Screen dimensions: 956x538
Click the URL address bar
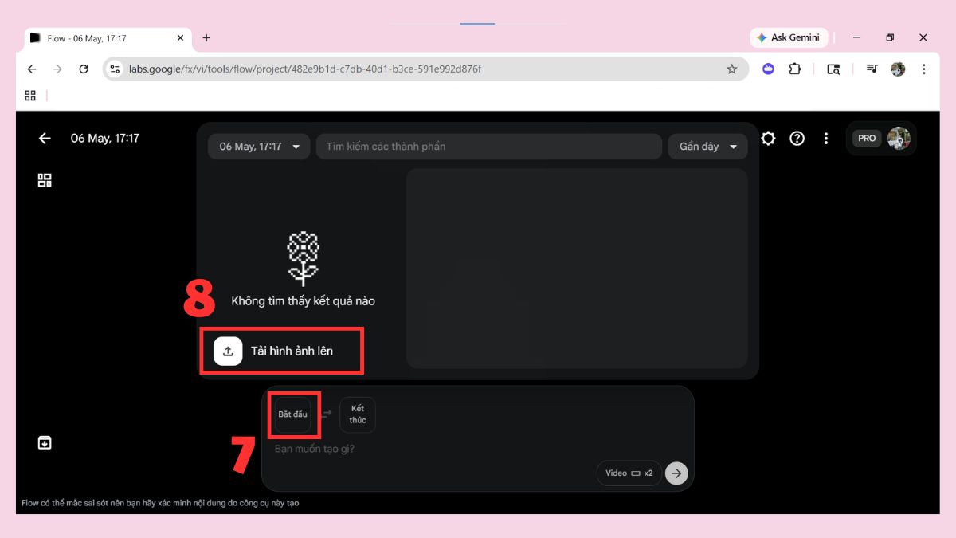pyautogui.click(x=425, y=69)
